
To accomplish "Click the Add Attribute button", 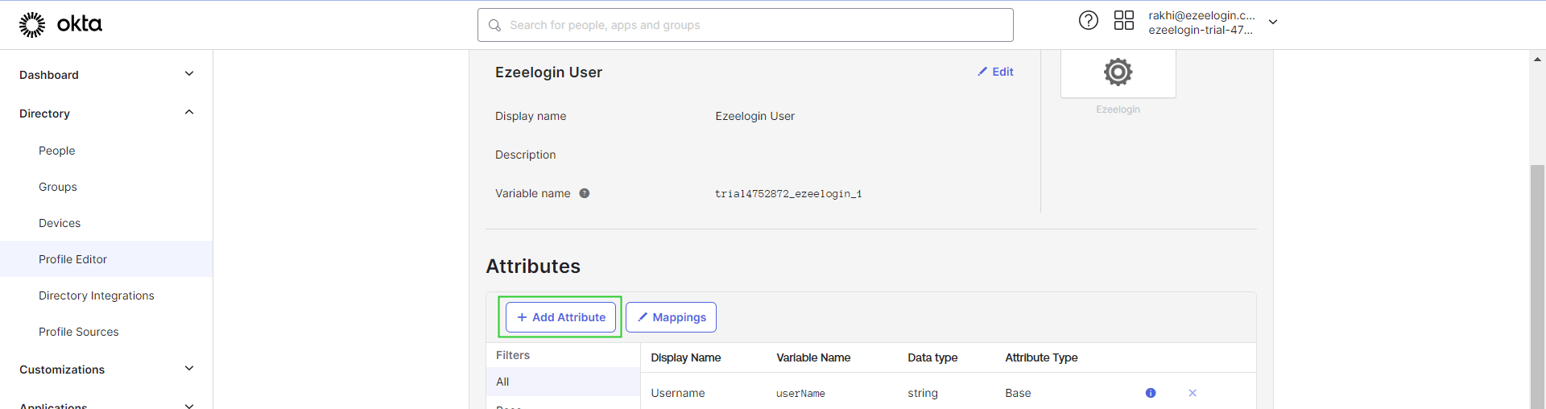I will [x=560, y=317].
